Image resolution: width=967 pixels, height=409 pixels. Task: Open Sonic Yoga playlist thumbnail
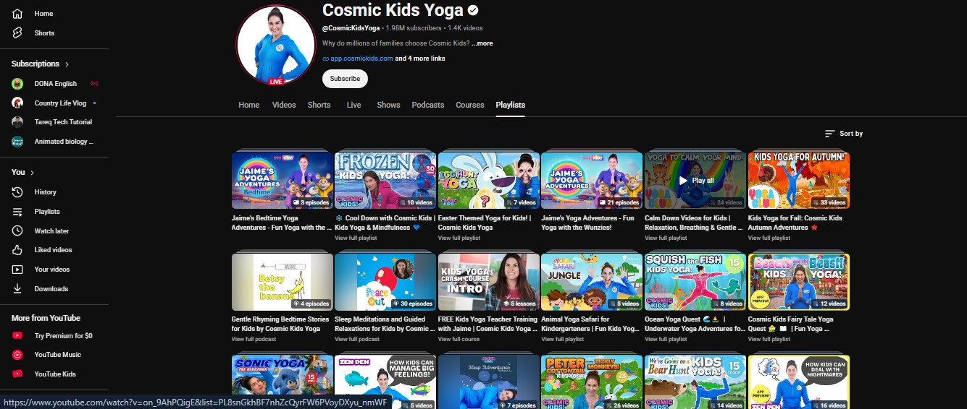(x=282, y=382)
